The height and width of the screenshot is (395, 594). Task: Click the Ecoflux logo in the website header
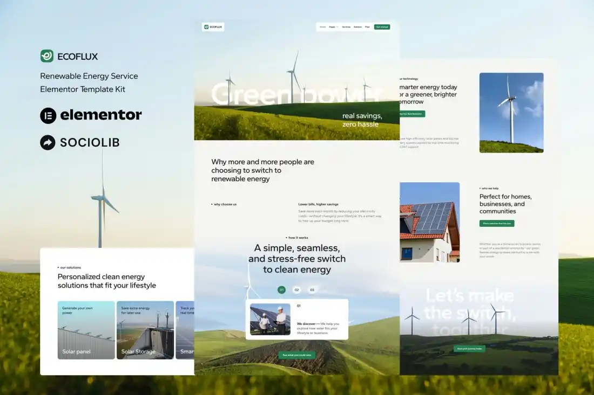[x=213, y=26]
